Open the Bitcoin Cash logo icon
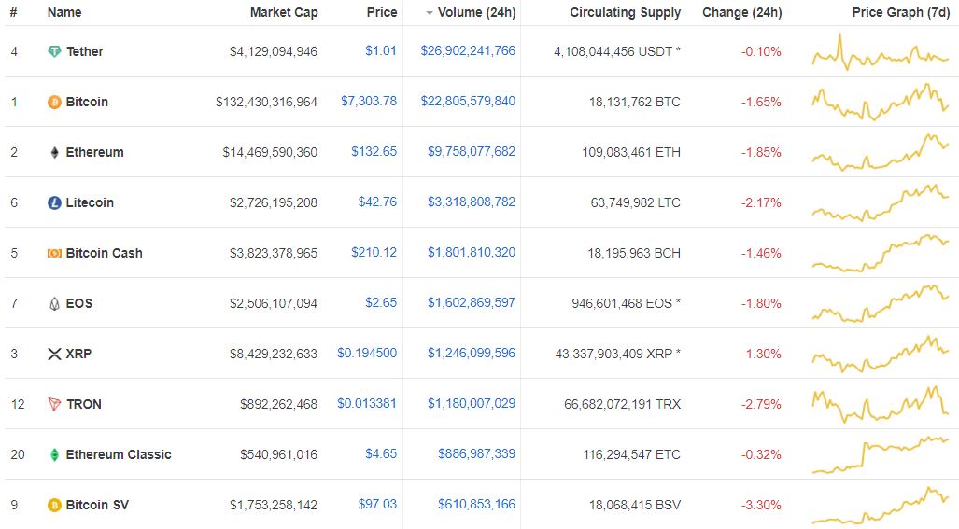This screenshot has height=529, width=959. coord(54,253)
